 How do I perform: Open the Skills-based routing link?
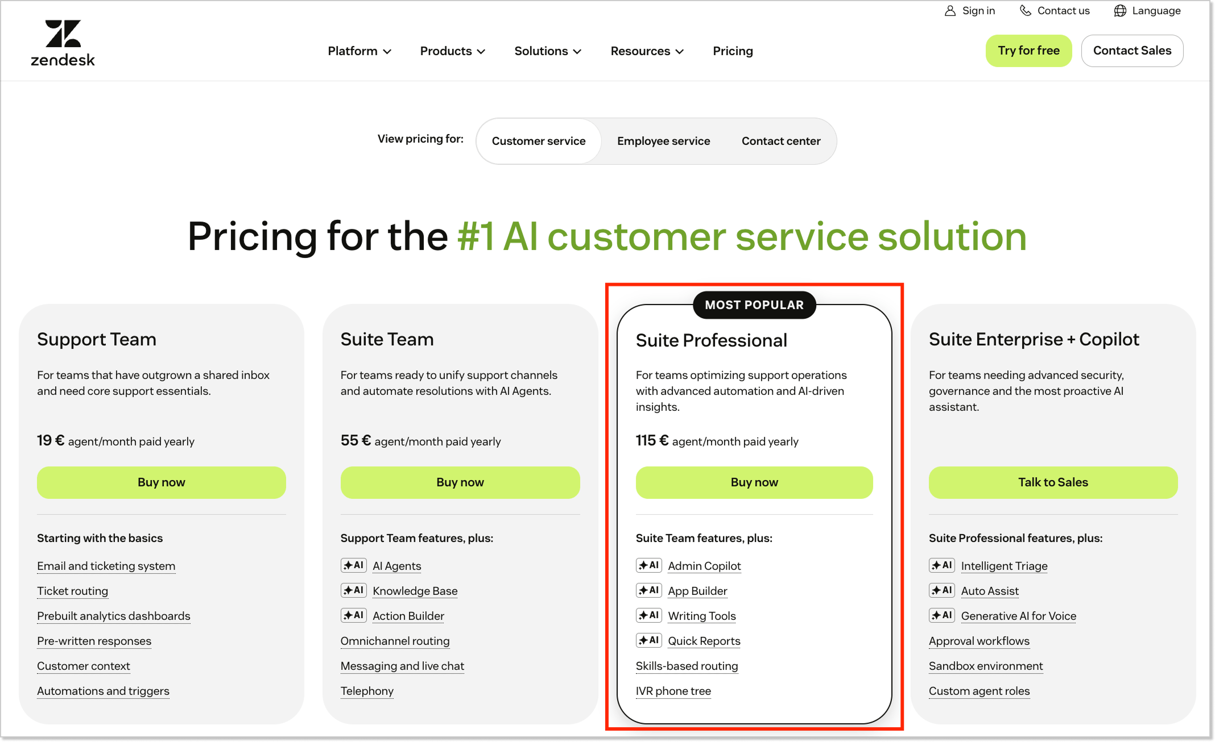tap(687, 666)
